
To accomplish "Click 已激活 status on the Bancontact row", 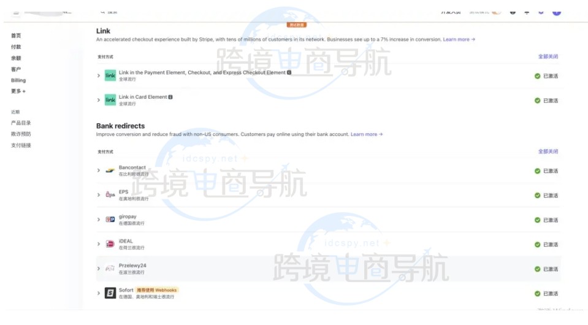I will 546,171.
